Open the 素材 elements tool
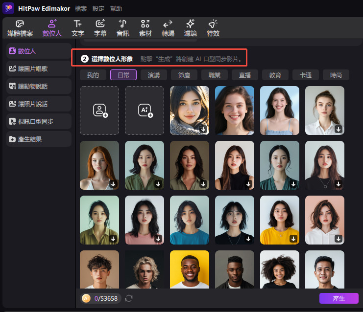Screen dimensions: 363x312 145,28
